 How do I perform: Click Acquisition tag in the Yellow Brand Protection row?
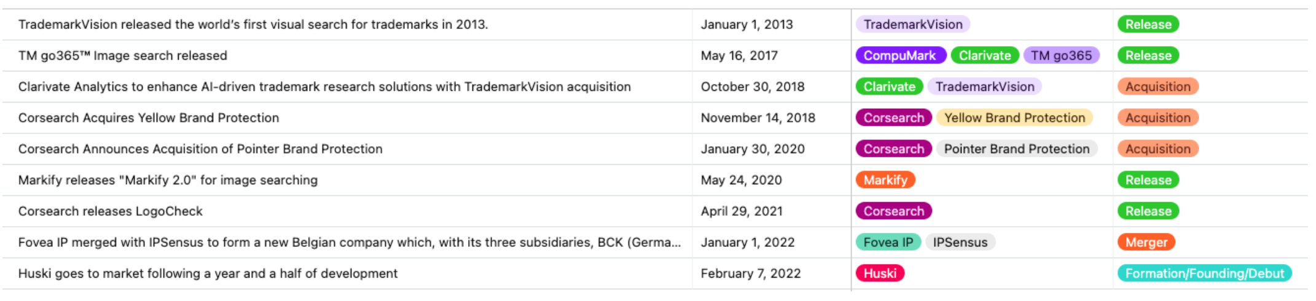point(1157,118)
